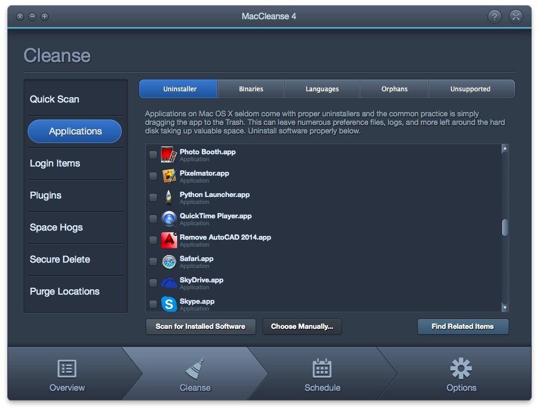Click the QuickTime Player app icon
This screenshot has width=539, height=411.
click(x=169, y=219)
